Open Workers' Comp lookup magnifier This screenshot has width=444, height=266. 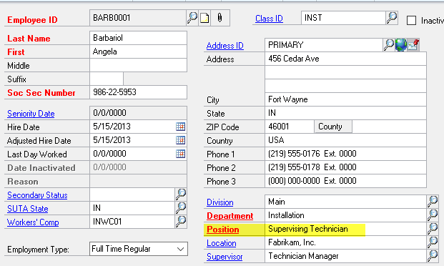[x=181, y=221]
